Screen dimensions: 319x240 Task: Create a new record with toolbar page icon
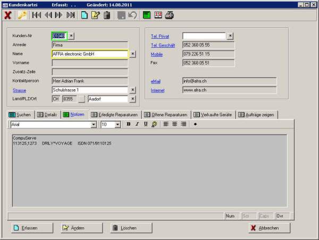pyautogui.click(x=85, y=15)
